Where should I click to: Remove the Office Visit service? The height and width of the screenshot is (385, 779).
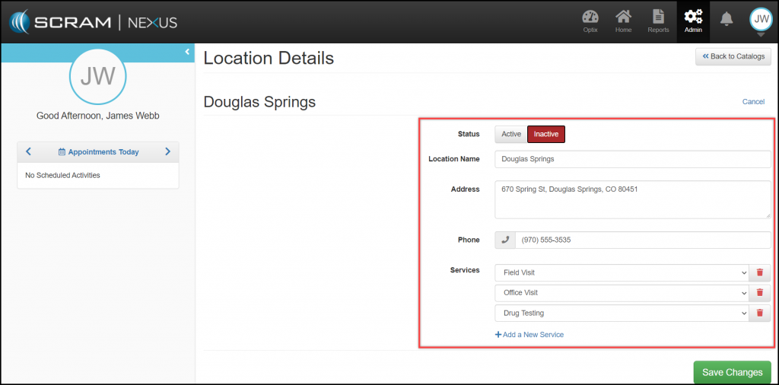(759, 293)
